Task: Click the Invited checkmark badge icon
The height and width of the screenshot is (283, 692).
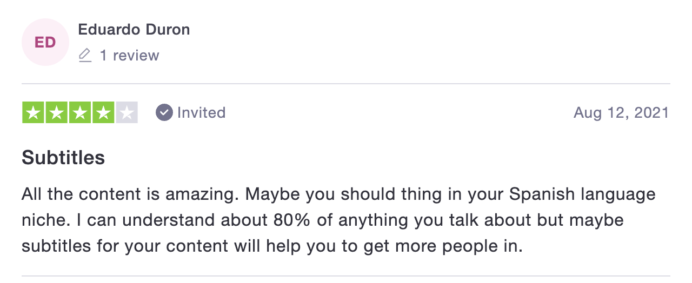Action: click(x=164, y=112)
